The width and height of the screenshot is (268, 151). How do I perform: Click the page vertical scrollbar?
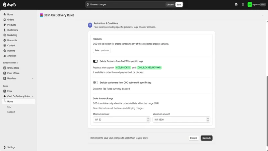(267, 111)
